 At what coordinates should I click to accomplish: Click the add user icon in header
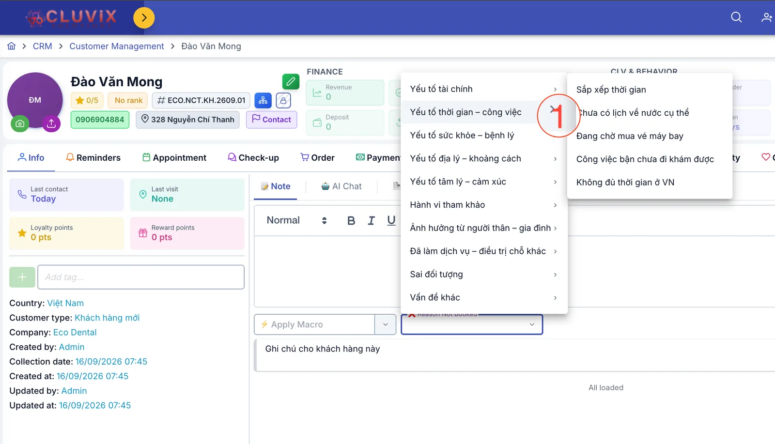[x=767, y=17]
